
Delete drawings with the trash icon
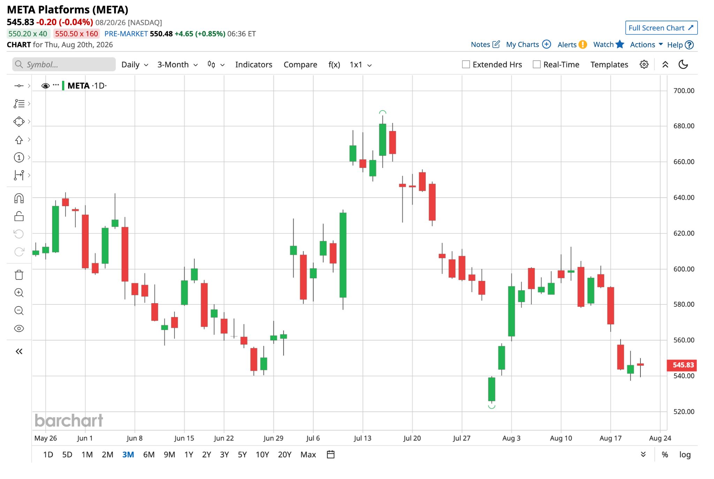point(19,275)
